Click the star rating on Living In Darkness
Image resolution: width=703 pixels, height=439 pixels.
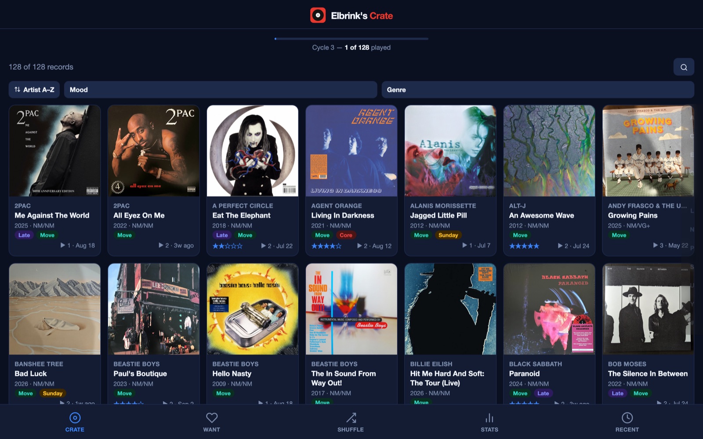326,246
